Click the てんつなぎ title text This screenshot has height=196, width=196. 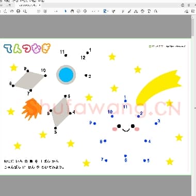pos(27,48)
